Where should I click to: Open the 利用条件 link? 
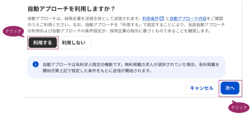click(151, 19)
